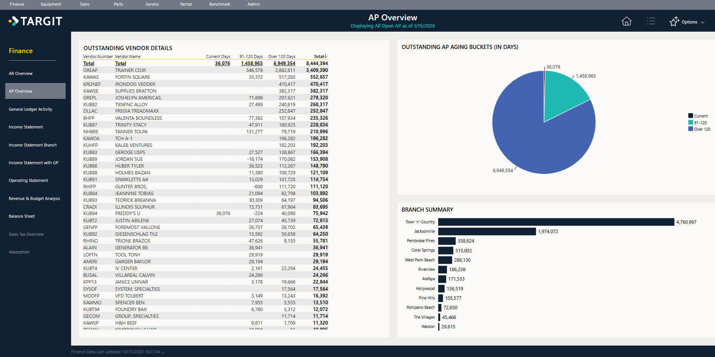Image resolution: width=715 pixels, height=357 pixels.
Task: Open the AR Overview report
Action: click(20, 73)
